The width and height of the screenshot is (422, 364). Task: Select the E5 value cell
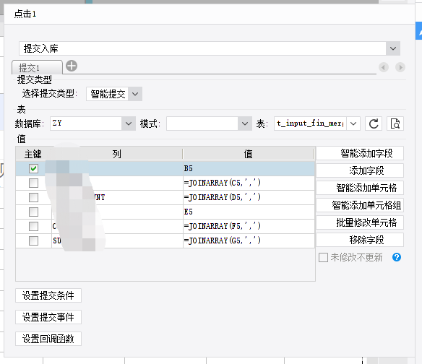coord(249,212)
